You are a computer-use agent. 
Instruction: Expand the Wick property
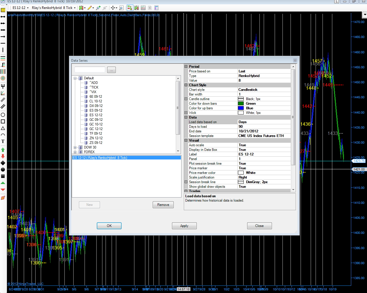(186, 113)
